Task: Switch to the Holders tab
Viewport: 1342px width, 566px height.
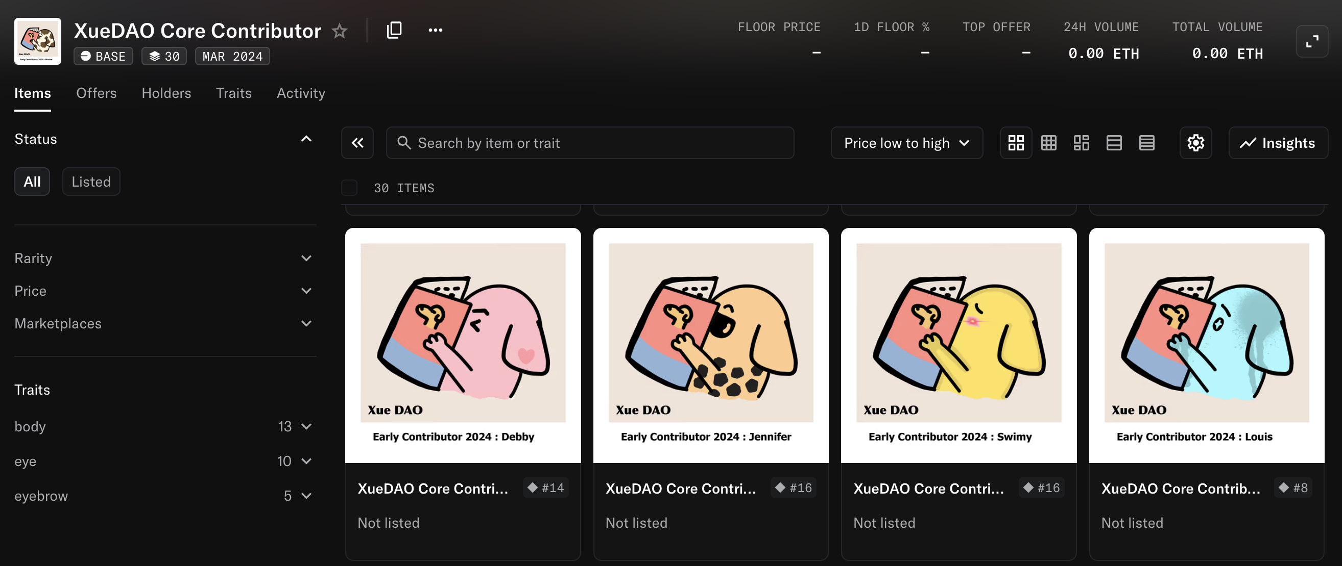Action: [166, 93]
